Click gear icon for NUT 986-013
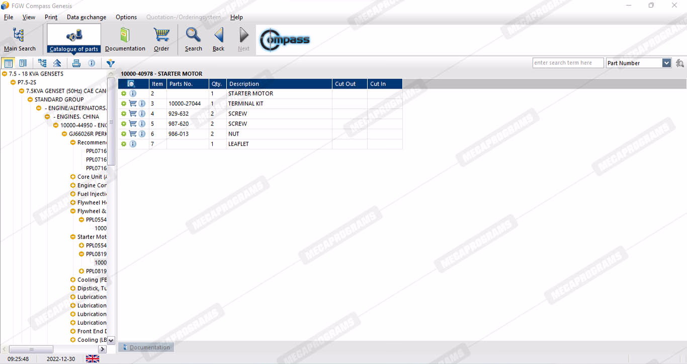This screenshot has width=687, height=364. tap(124, 134)
